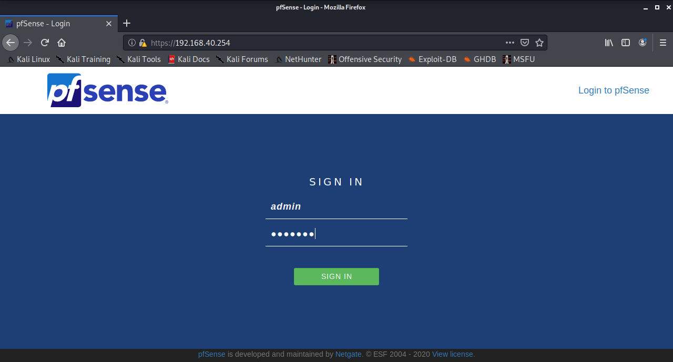Open the Netgate footer link

pos(349,354)
